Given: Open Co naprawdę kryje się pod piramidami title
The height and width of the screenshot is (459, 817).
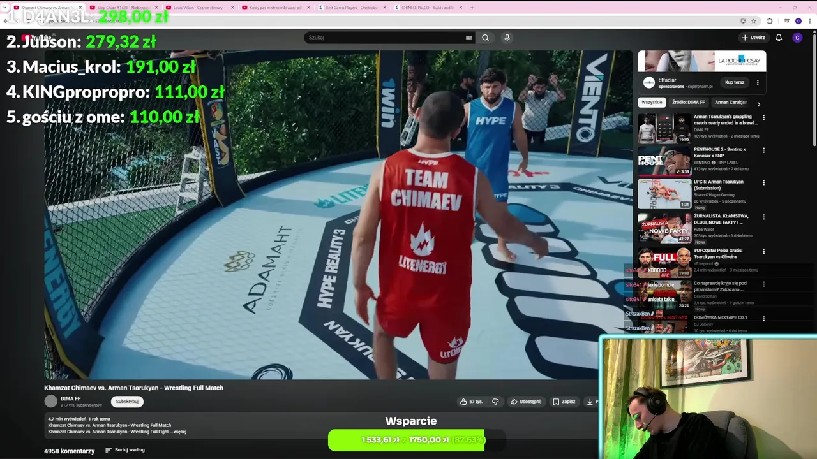Looking at the screenshot, I should [720, 286].
